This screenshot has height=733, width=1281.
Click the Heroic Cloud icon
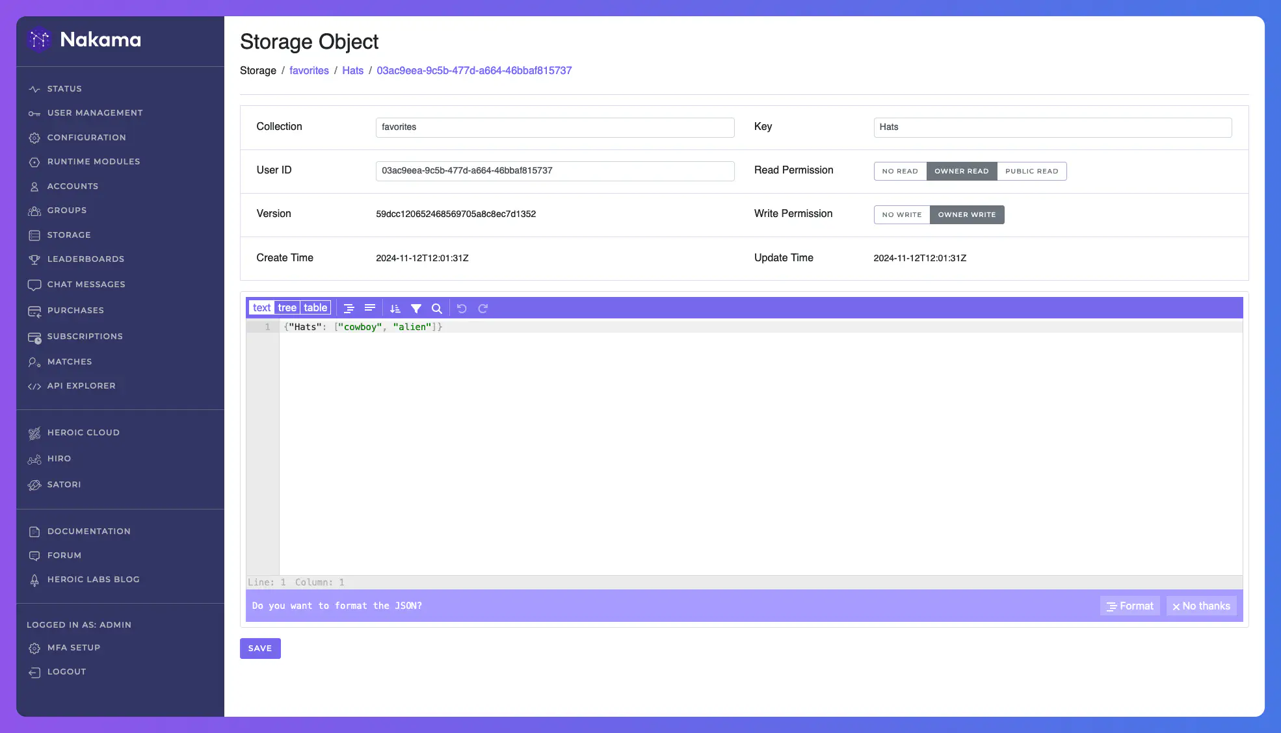[34, 433]
